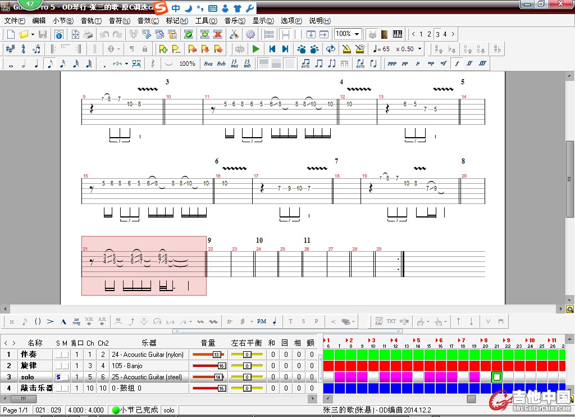Click the Save floppy disk icon
This screenshot has height=417, width=575.
(43, 34)
